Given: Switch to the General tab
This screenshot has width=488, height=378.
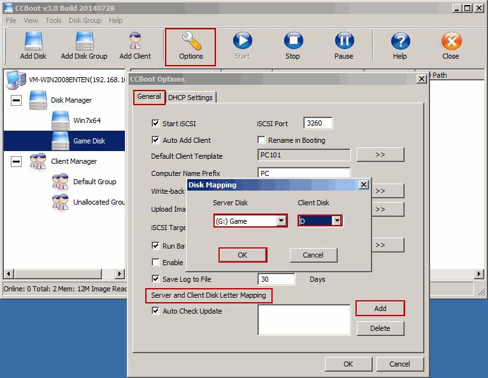Looking at the screenshot, I should [x=149, y=96].
